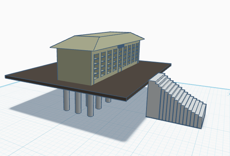Select the blue sign above the building entrance
Viewport: 230px width, 156px height.
121,46
